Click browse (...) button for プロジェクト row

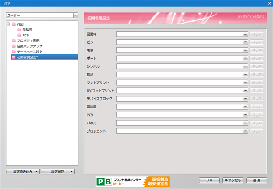pyautogui.click(x=245, y=131)
